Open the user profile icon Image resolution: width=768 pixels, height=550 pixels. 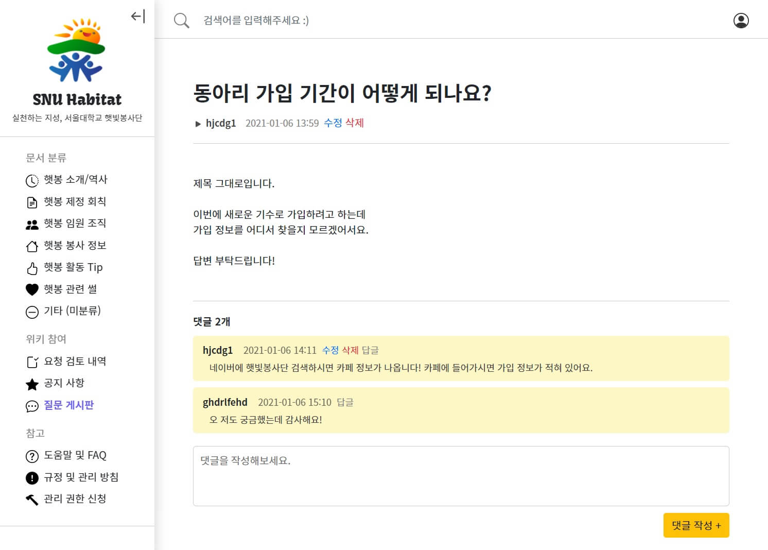pyautogui.click(x=741, y=21)
